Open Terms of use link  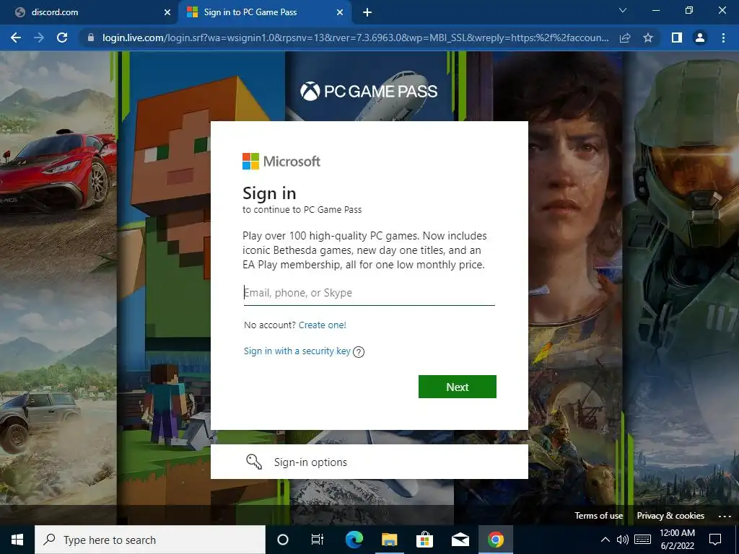pos(598,515)
